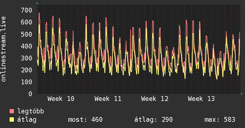
Task: Click the 100 y-axis value
Action: [26, 82]
